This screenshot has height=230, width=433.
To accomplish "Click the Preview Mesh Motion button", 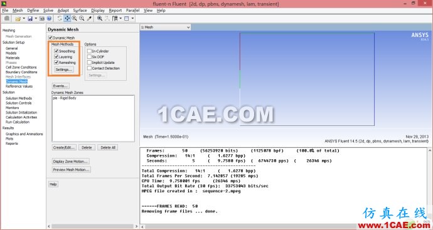I will 72,170.
